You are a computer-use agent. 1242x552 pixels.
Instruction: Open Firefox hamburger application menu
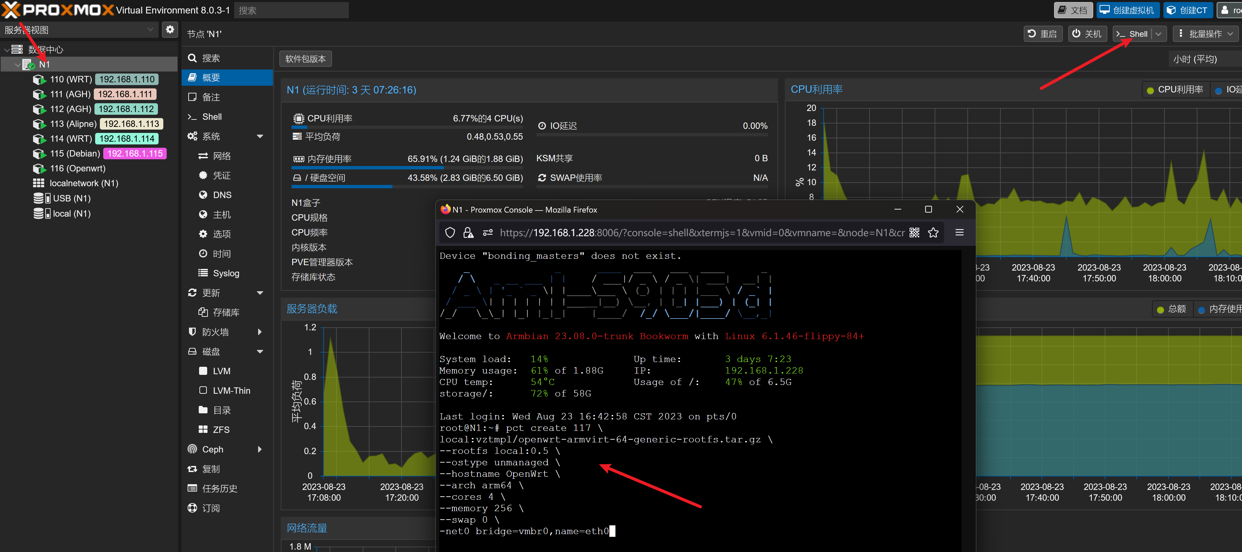point(960,233)
